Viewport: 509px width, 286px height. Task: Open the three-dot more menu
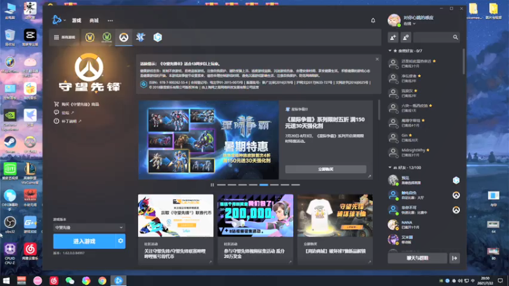pos(110,20)
